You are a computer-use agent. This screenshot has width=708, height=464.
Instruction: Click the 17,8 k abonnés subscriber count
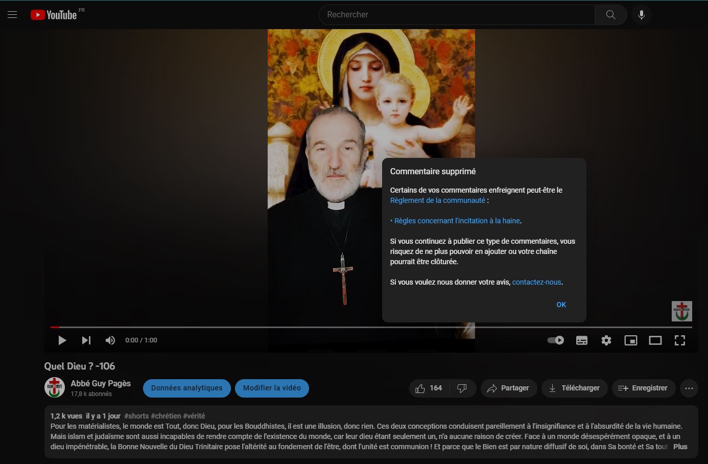(x=91, y=394)
